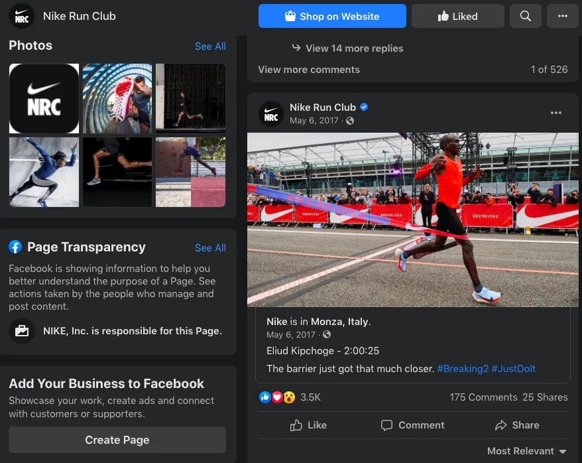Click View more comments
This screenshot has height=463, width=582.
tap(309, 69)
